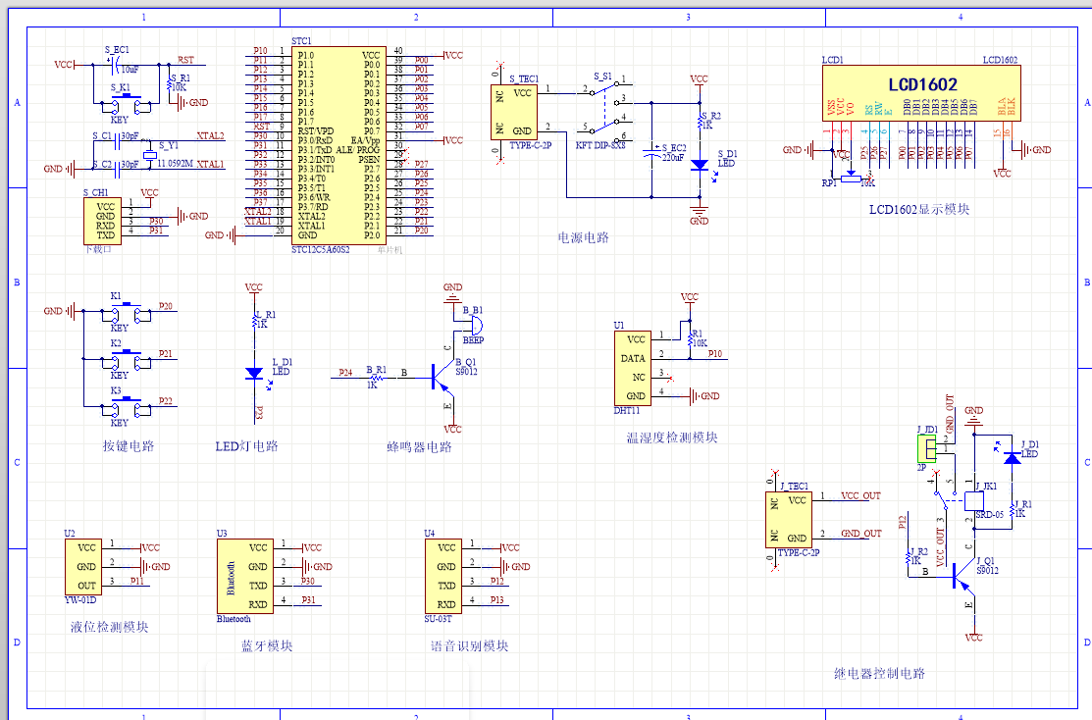The image size is (1092, 720).
Task: Select the L_D1 LED diode symbol
Action: click(254, 373)
